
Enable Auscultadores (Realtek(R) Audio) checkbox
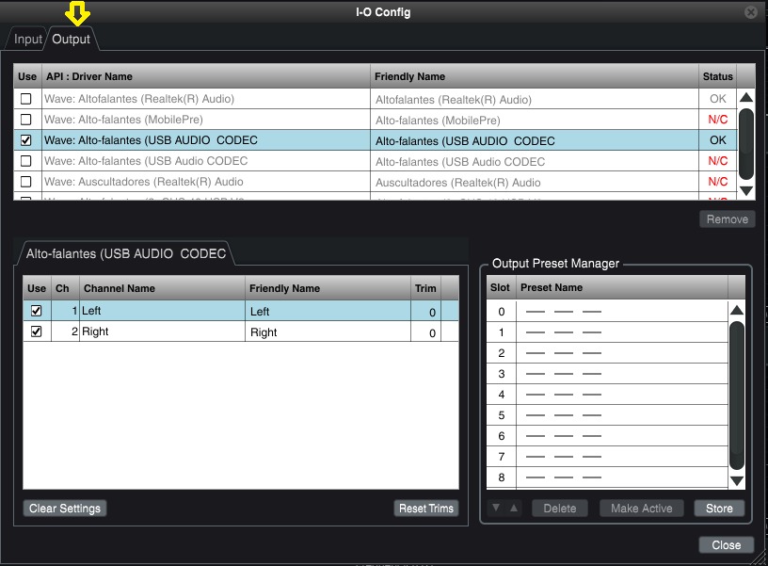[x=26, y=182]
